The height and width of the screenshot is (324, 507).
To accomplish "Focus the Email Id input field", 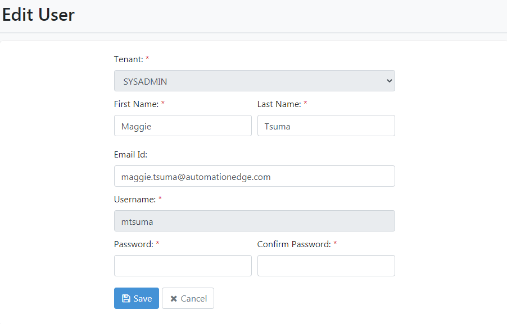I will coord(255,176).
